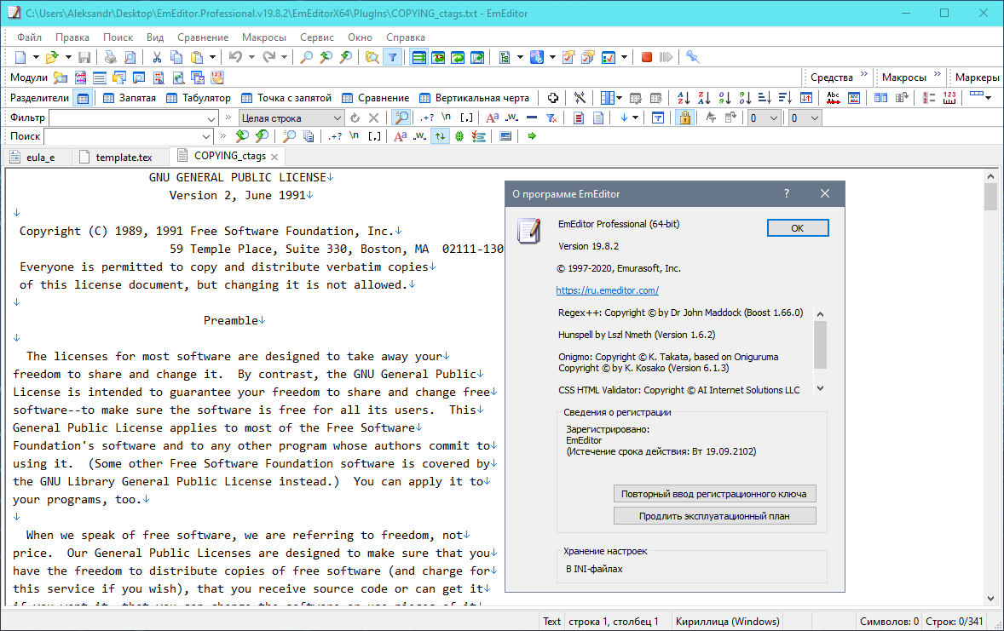This screenshot has width=1004, height=631.
Task: Open the new file dropdown arrow
Action: 36,58
